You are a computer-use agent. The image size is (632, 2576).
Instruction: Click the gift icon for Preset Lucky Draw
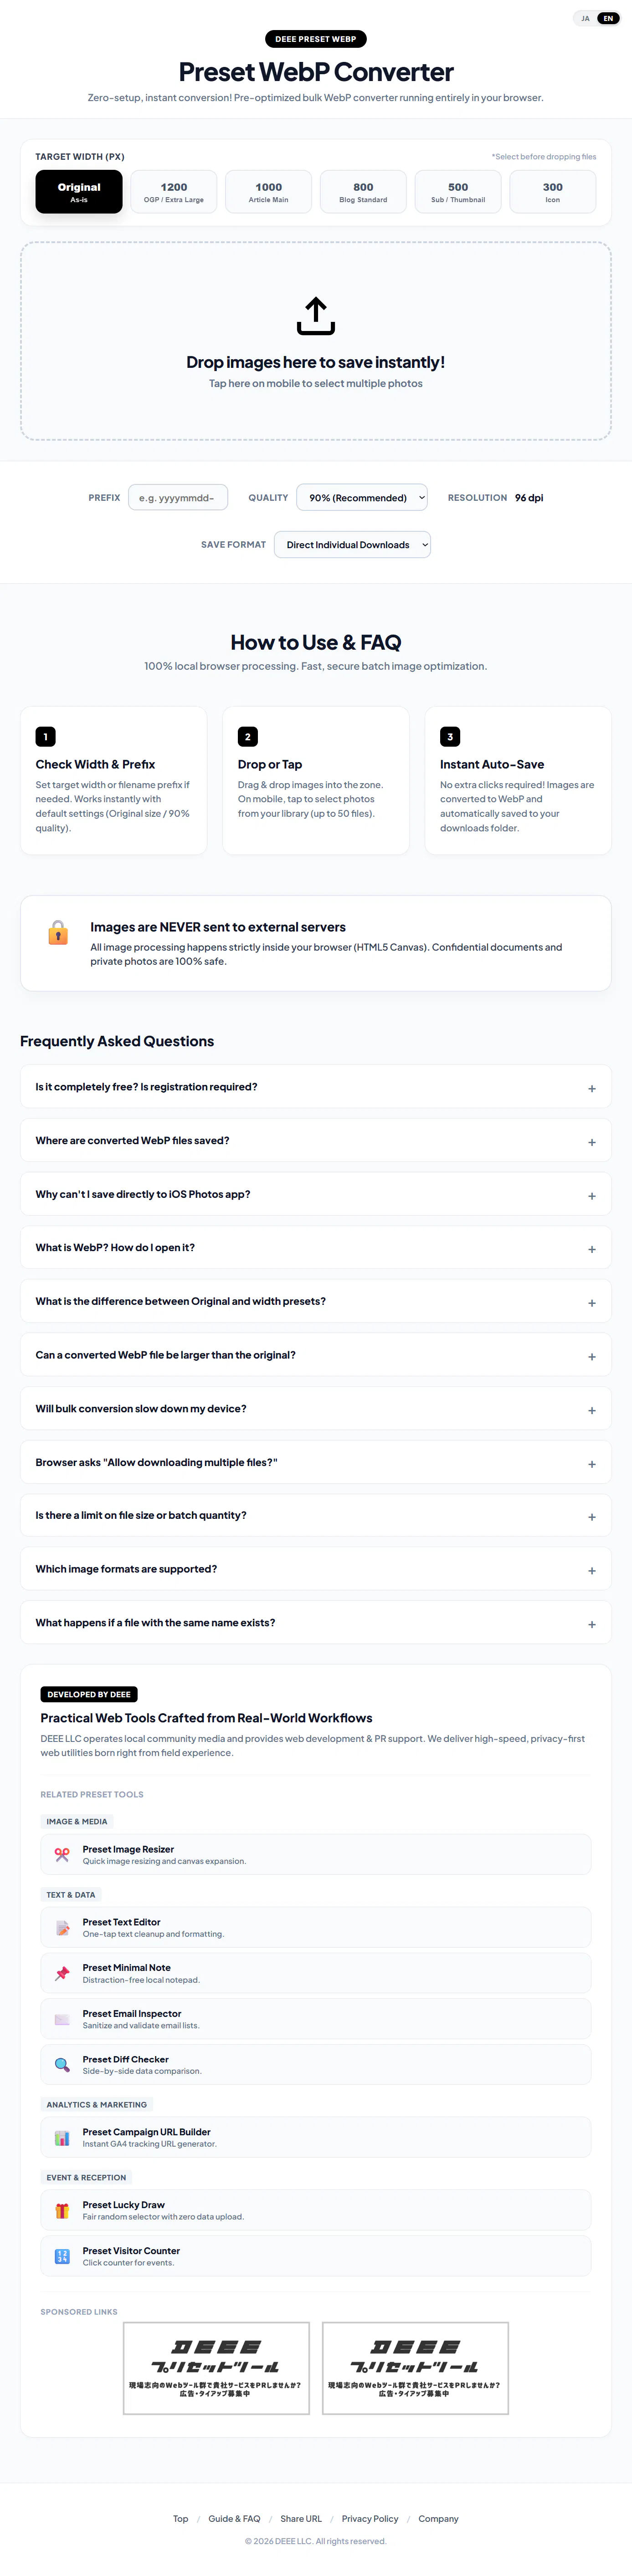[x=62, y=2210]
